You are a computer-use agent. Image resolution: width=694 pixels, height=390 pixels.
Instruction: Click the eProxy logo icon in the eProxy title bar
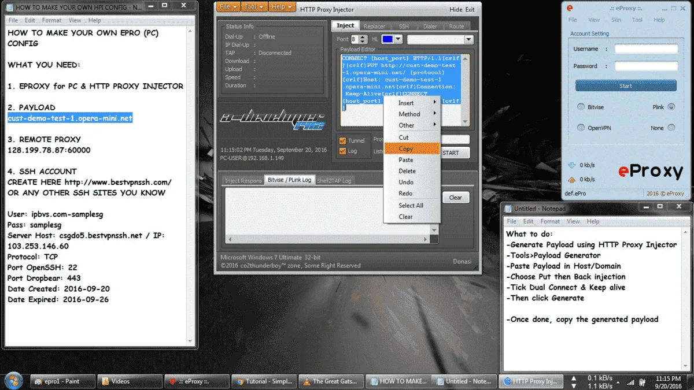point(570,8)
